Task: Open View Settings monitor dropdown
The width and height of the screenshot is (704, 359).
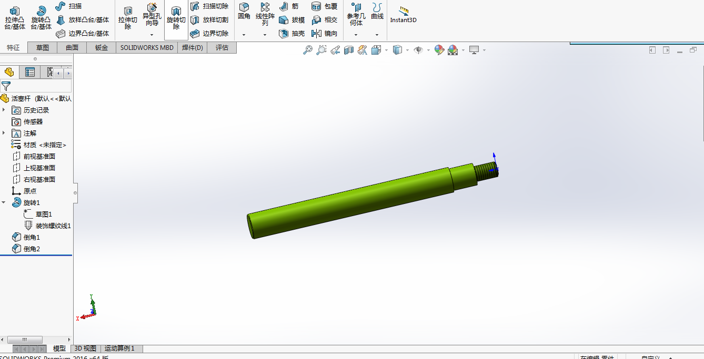Action: click(x=484, y=50)
